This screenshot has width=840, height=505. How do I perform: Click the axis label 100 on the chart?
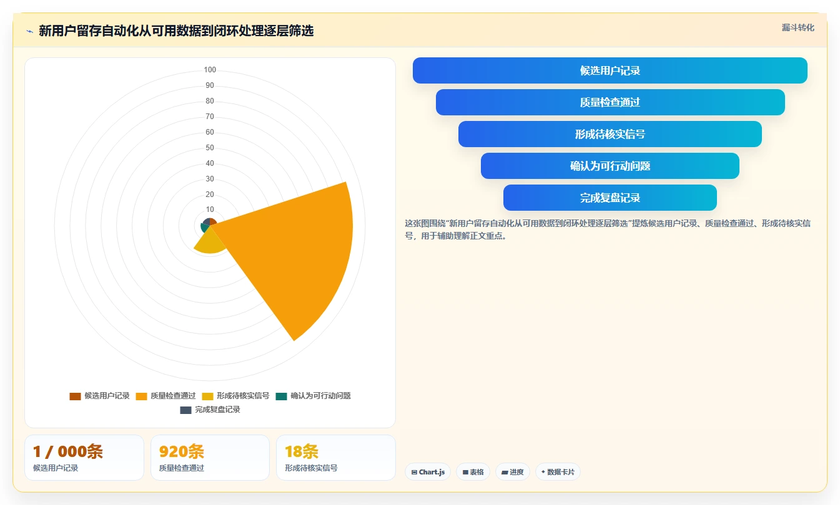click(210, 70)
